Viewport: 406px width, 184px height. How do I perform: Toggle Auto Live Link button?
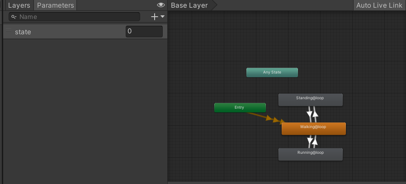point(379,5)
